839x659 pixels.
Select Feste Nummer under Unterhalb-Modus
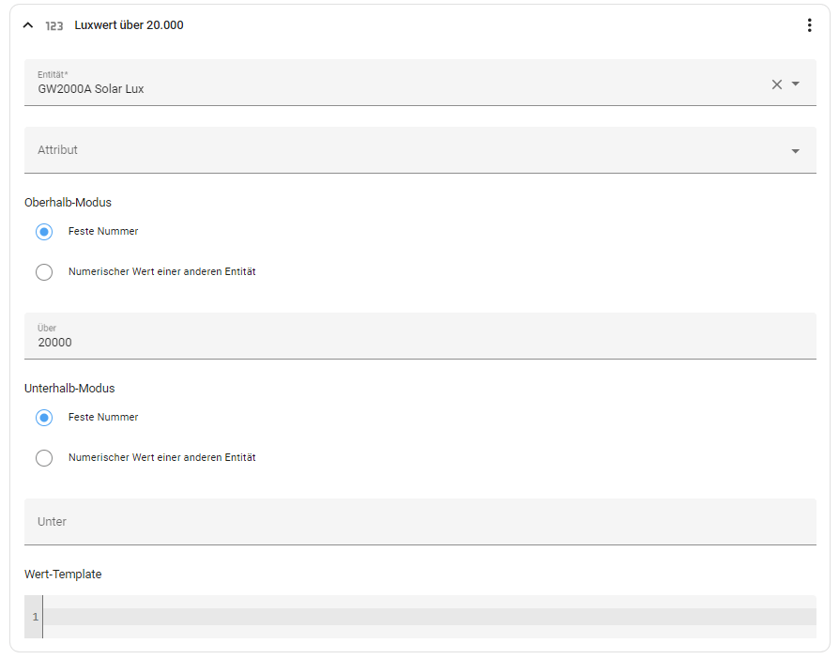point(44,418)
